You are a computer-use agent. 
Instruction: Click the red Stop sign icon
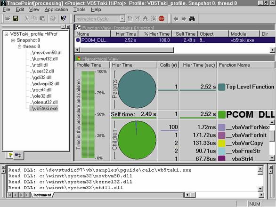162,18
